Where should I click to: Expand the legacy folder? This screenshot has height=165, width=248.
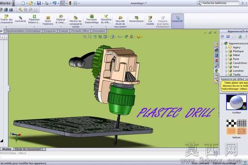[226, 47]
